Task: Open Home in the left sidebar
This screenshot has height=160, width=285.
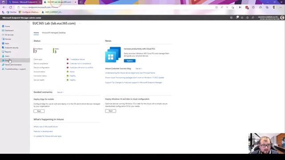Action: 7,26
